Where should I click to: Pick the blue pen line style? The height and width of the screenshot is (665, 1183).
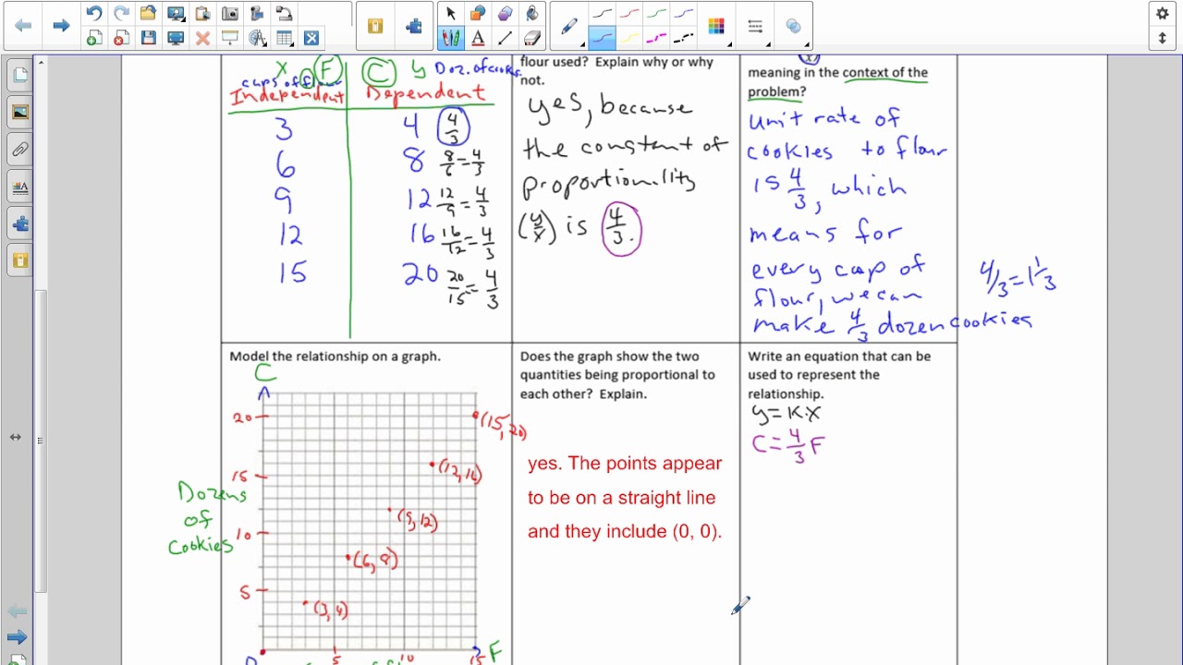(683, 13)
